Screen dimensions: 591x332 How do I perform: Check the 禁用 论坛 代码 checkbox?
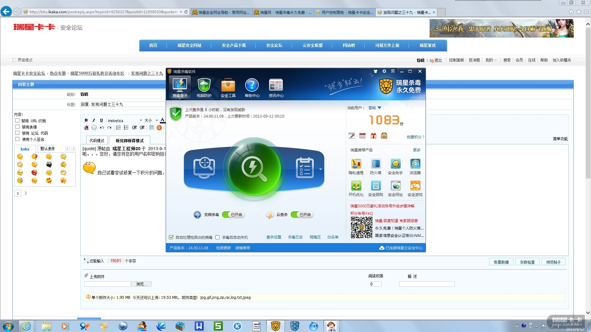point(18,133)
